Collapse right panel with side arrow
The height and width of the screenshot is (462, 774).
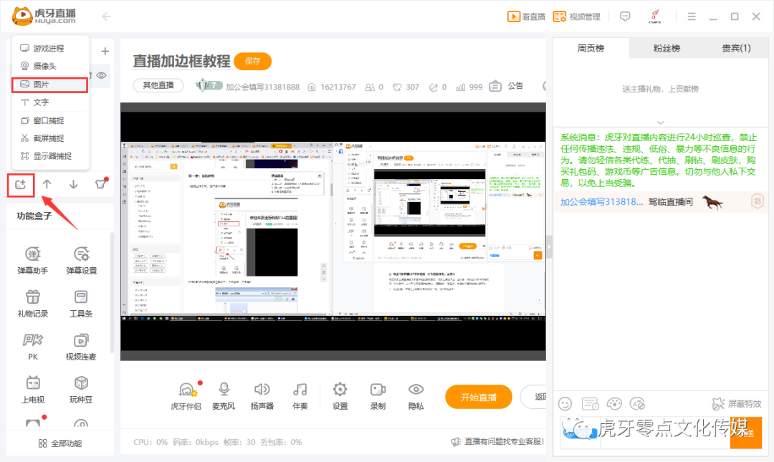(x=549, y=247)
